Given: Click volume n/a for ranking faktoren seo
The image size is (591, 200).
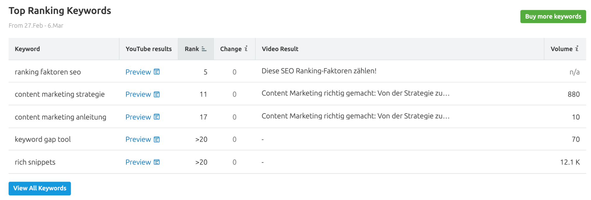Looking at the screenshot, I should coord(575,72).
